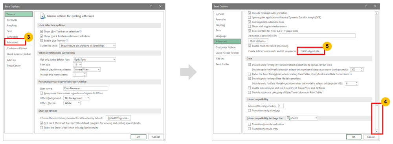
Task: Toggle Disable undo for large Data Model operations
Action: tap(250, 79)
